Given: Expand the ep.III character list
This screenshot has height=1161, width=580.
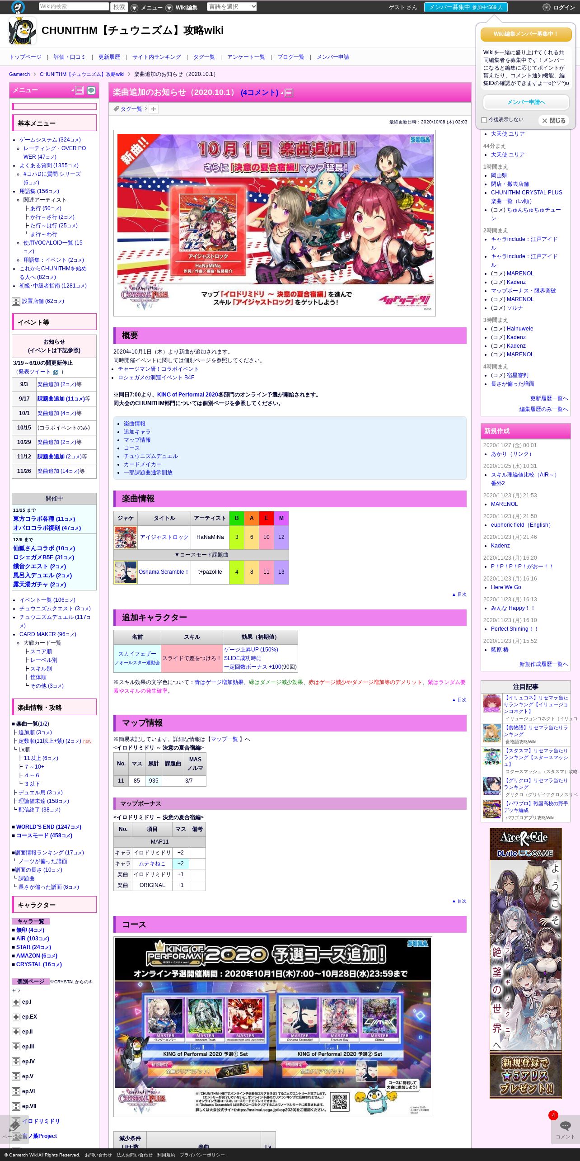Looking at the screenshot, I should point(16,1047).
